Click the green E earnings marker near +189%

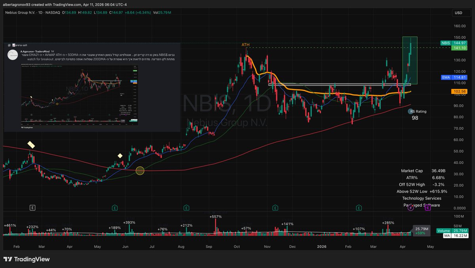tap(114, 207)
